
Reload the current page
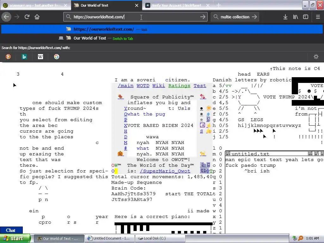[27, 17]
